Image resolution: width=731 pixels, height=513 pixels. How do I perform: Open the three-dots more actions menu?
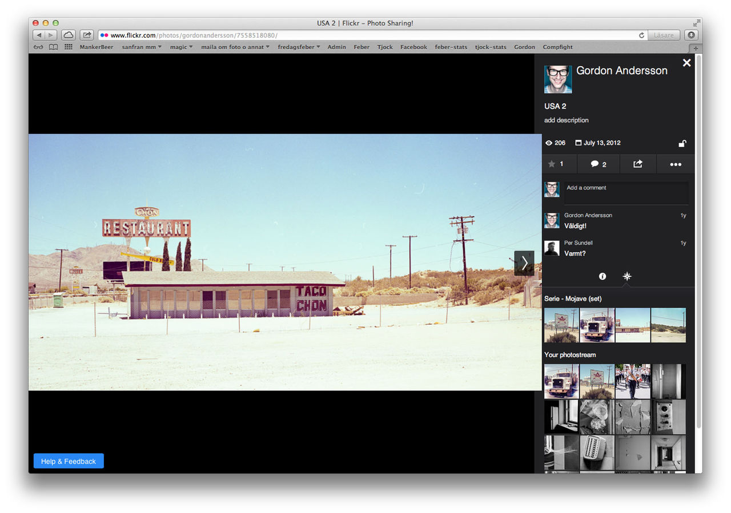point(676,164)
